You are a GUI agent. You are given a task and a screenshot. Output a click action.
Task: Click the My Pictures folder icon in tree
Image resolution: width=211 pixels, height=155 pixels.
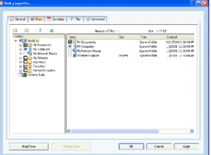tap(30, 58)
